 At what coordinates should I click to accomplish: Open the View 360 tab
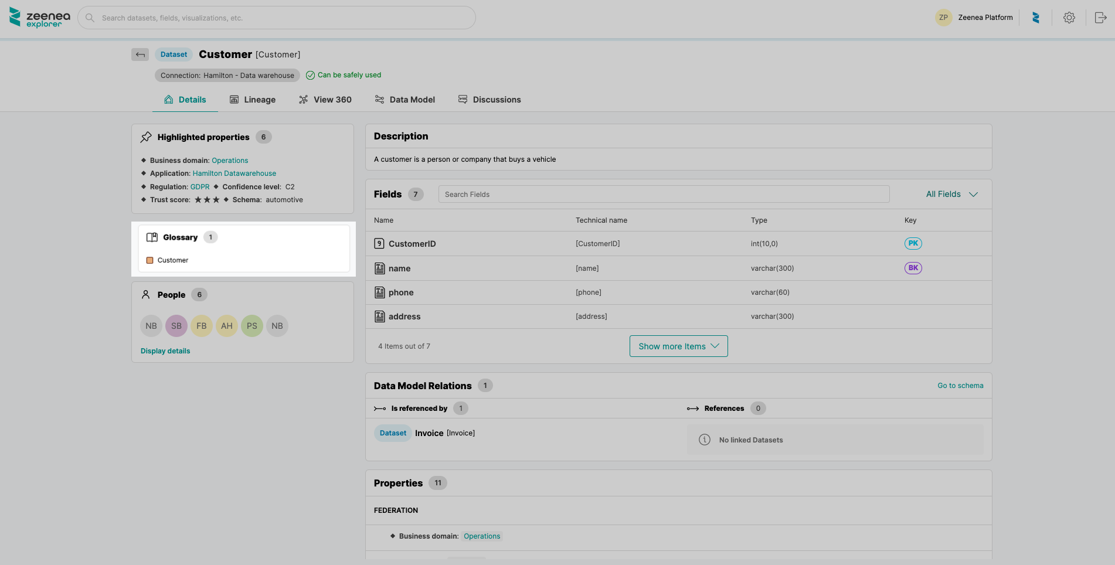(x=325, y=100)
